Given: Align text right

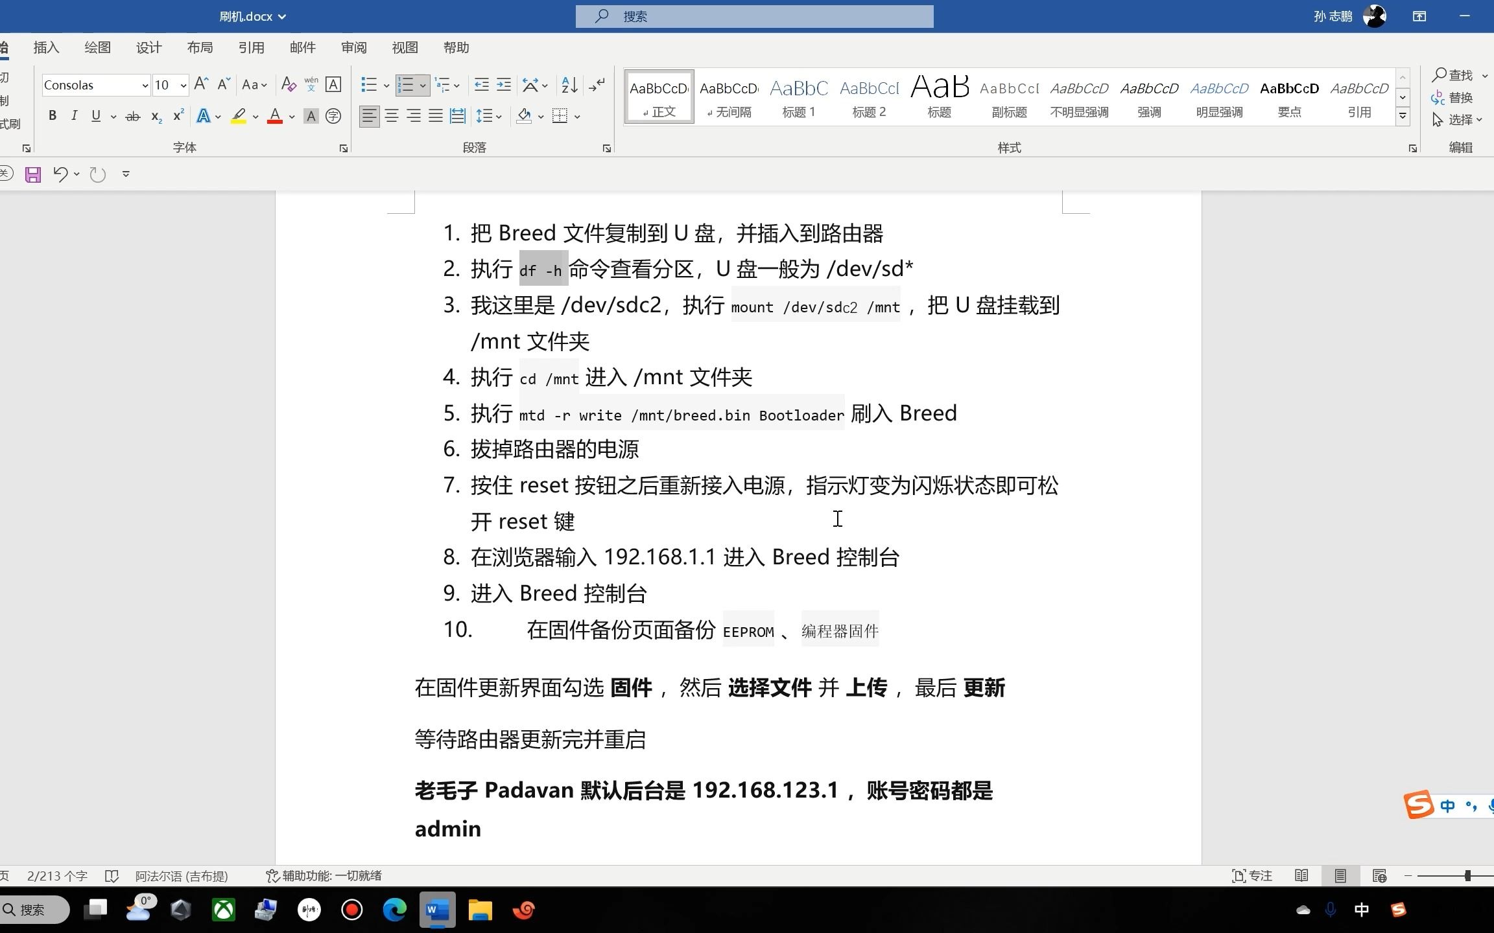Looking at the screenshot, I should click(414, 116).
